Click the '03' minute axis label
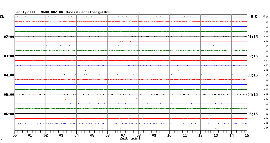The image size is (270, 143). tap(61, 135)
